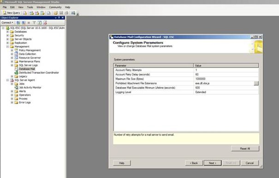Proceed with the Next button

(x=213, y=163)
